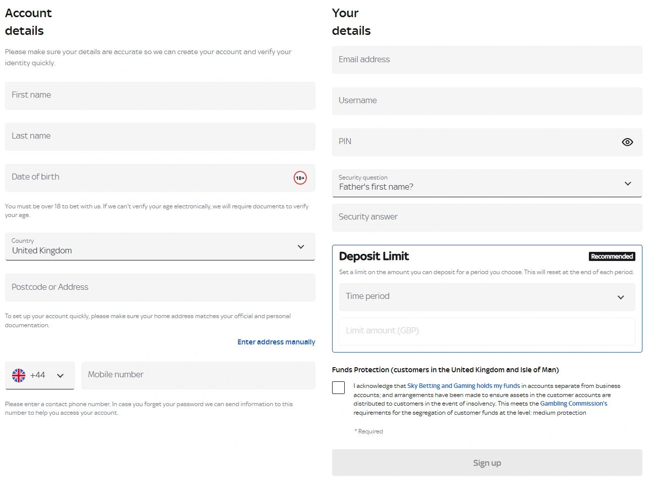The width and height of the screenshot is (648, 481).
Task: Click the Postcode or Address field
Action: [160, 287]
